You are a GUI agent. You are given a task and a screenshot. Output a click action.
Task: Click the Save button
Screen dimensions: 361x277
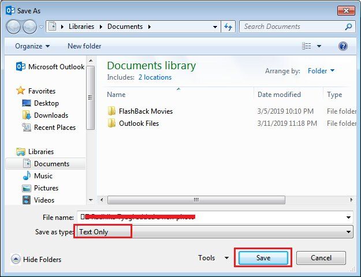tap(263, 258)
